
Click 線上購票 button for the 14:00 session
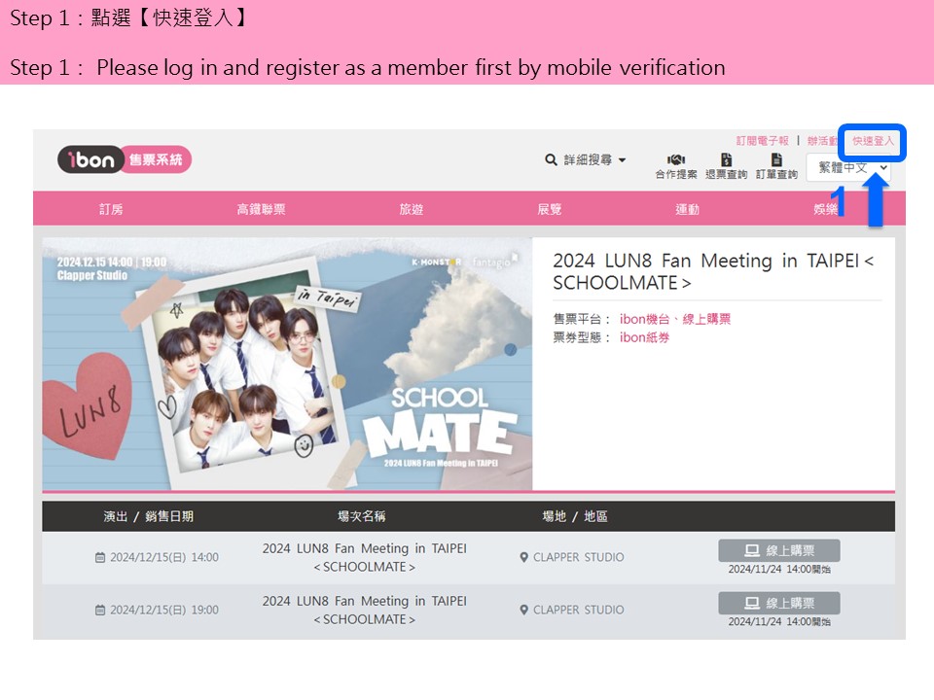tap(778, 548)
